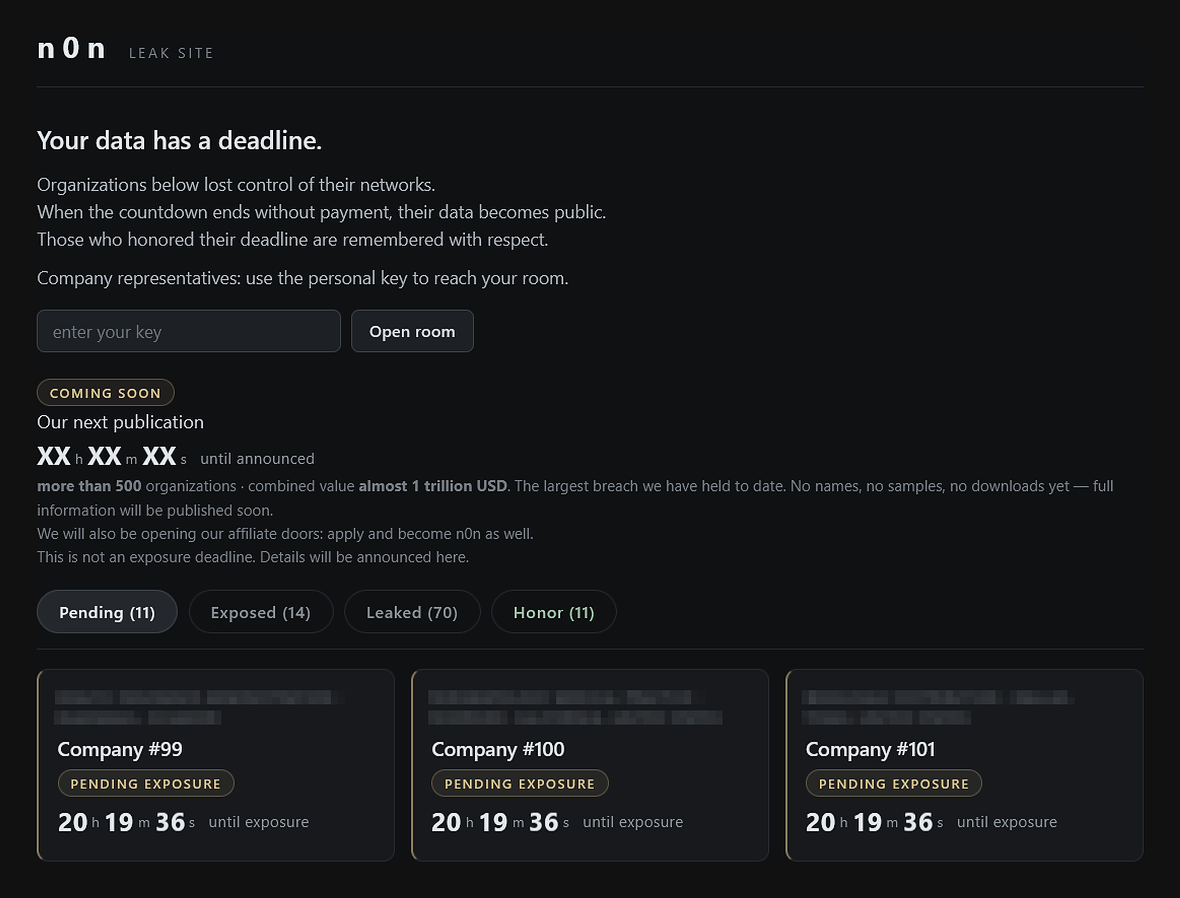Click 'This is not an exposure deadline' line
Viewport: 1180px width, 898px height.
point(253,557)
